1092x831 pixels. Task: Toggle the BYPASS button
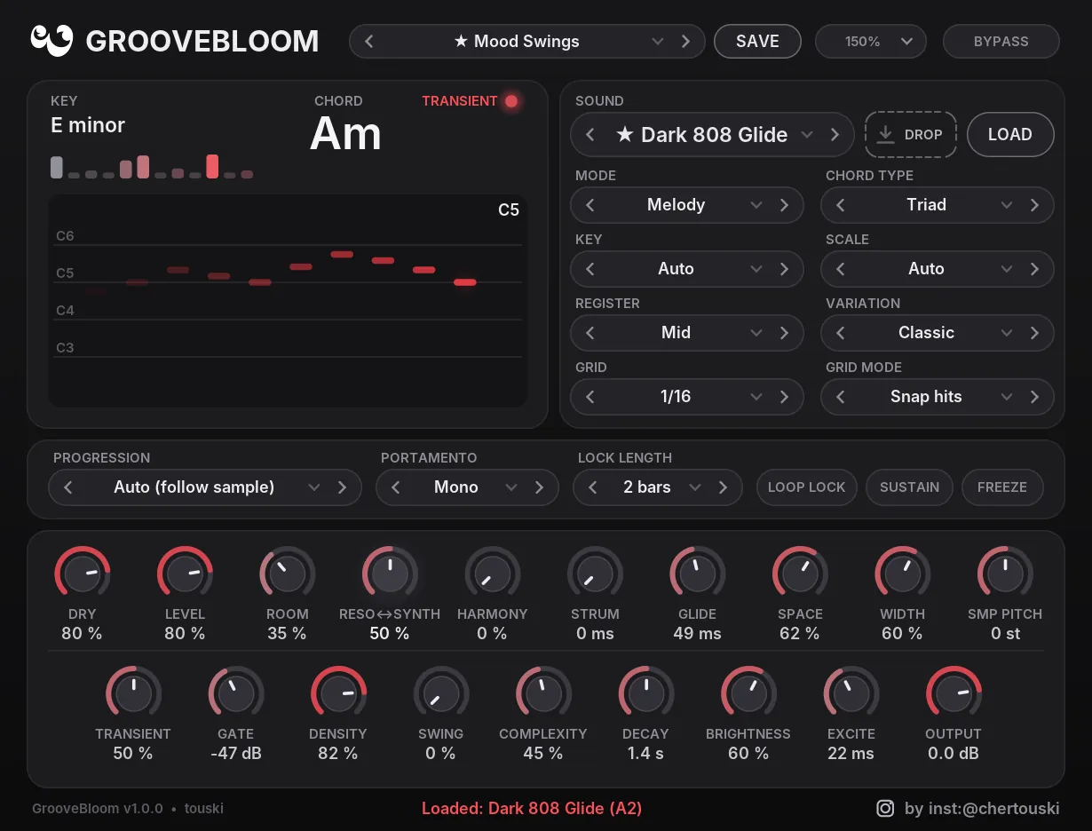pyautogui.click(x=1001, y=41)
